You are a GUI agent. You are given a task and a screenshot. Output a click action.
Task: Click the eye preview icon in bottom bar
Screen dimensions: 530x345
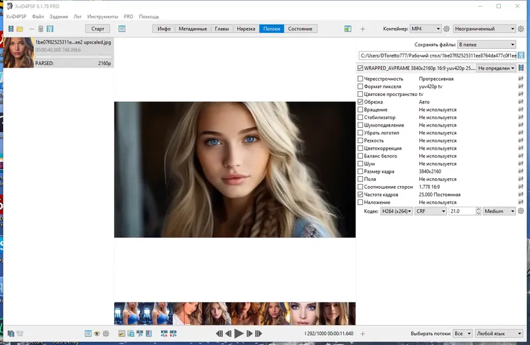97,334
